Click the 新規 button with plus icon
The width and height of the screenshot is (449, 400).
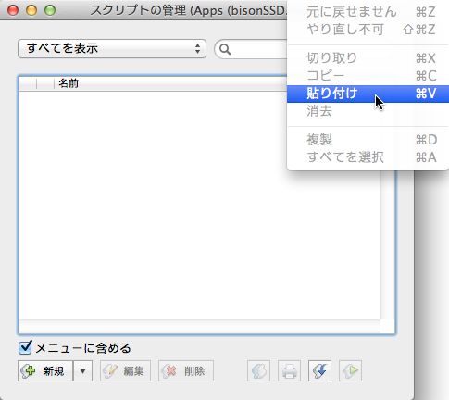tap(45, 370)
